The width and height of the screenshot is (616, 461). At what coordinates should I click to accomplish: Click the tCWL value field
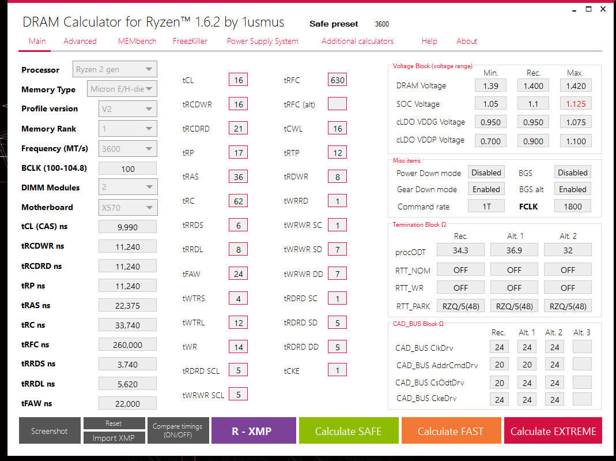(338, 128)
